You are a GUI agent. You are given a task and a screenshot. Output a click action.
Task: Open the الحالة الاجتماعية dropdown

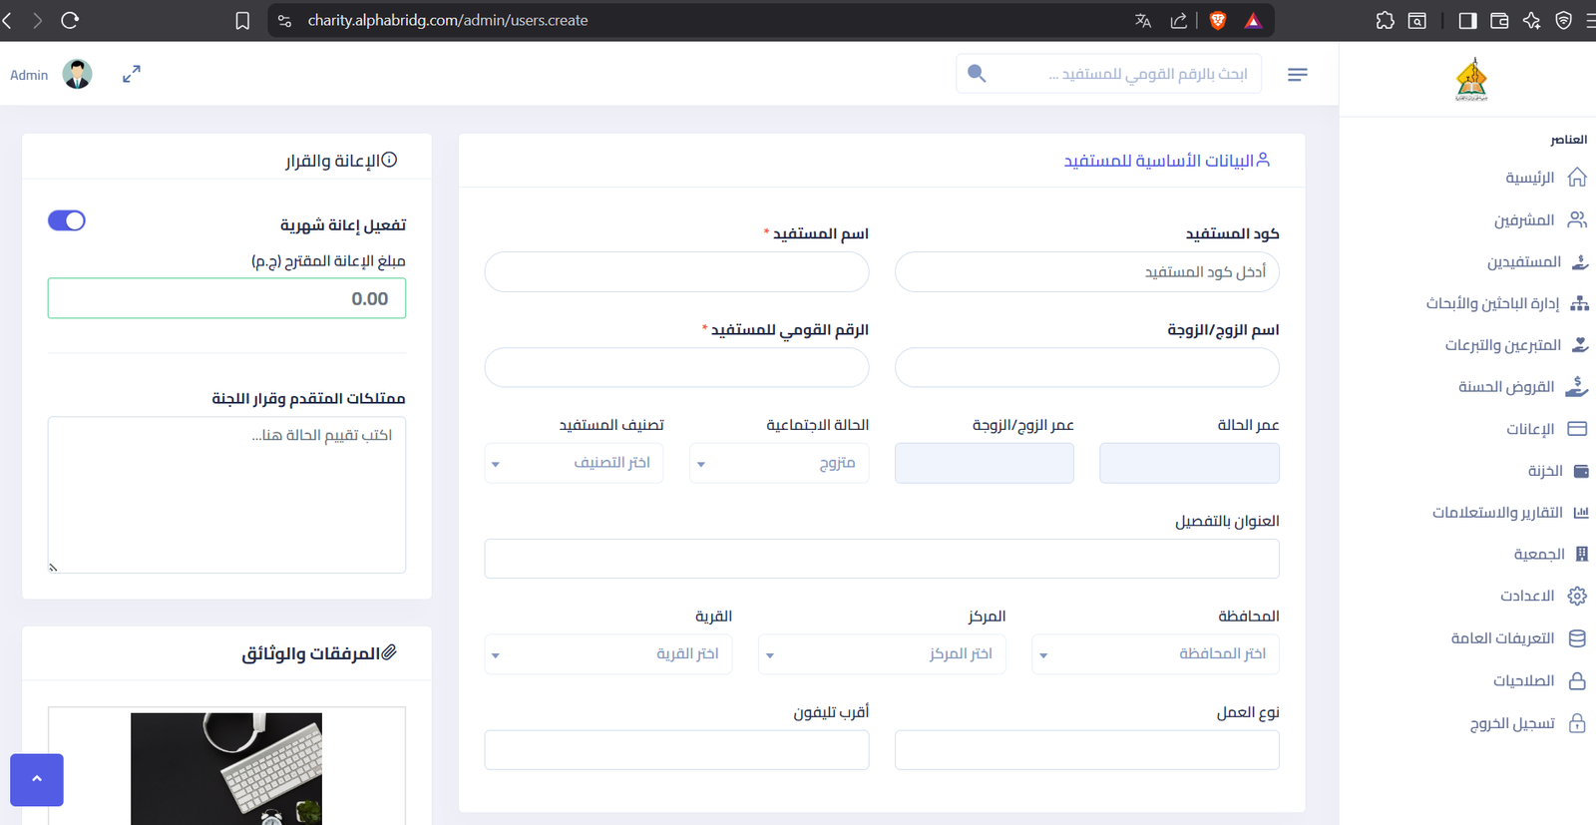tap(779, 463)
